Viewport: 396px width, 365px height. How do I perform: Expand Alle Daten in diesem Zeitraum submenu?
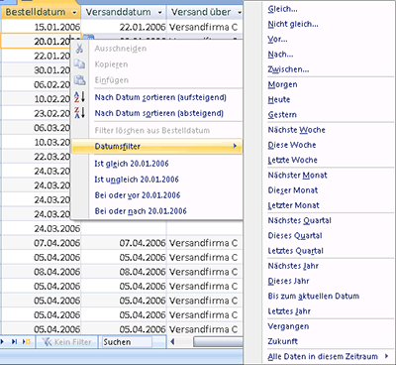tap(386, 356)
